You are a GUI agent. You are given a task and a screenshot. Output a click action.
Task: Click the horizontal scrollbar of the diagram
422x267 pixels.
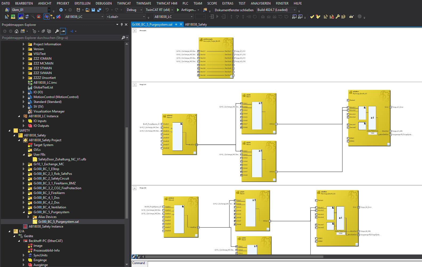coord(234,257)
